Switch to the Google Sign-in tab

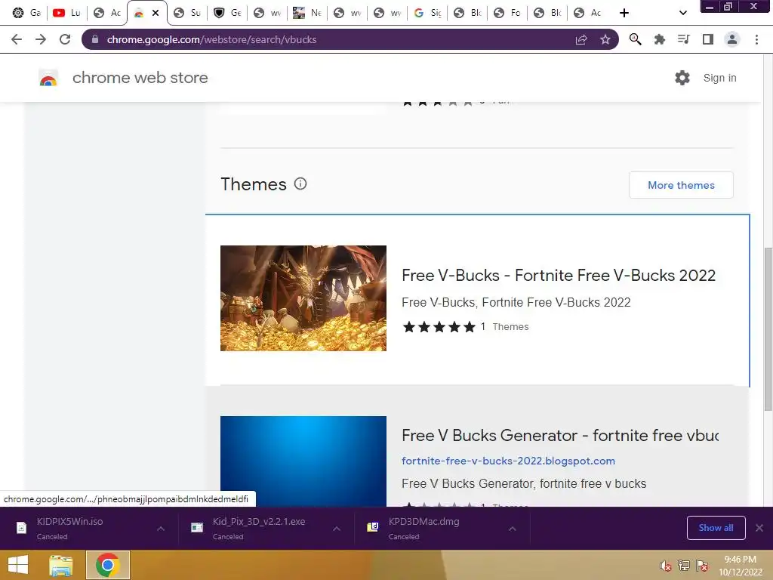click(x=428, y=13)
